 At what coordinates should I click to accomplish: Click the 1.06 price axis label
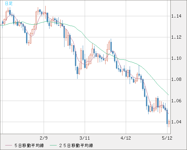point(176,101)
